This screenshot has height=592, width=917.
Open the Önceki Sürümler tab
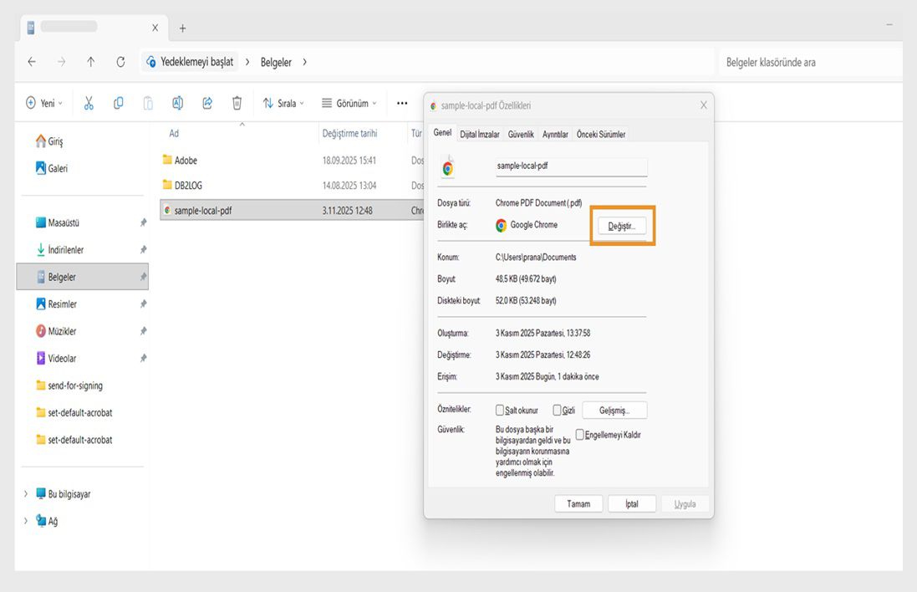tap(604, 133)
